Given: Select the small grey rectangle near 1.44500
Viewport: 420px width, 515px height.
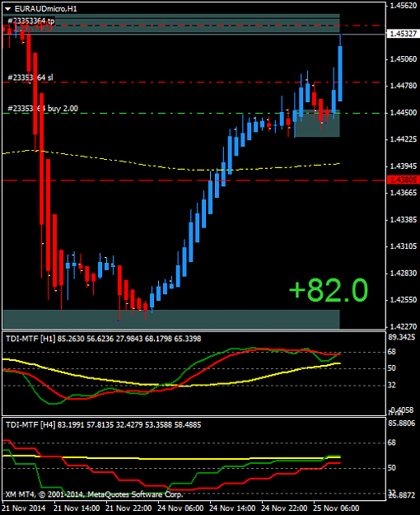Looking at the screenshot, I should tap(317, 123).
